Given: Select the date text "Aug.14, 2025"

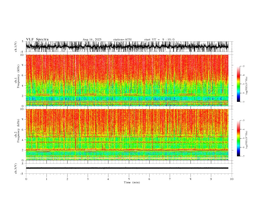Looking at the screenshot, I should 92,39.
